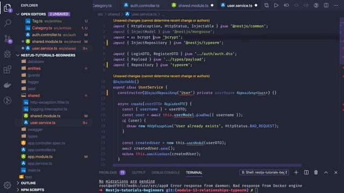
Task: Expand the types folder
Action: (x=32, y=136)
